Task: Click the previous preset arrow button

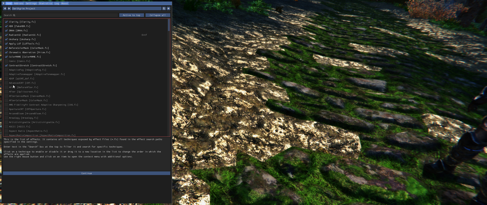Action: click(x=5, y=8)
